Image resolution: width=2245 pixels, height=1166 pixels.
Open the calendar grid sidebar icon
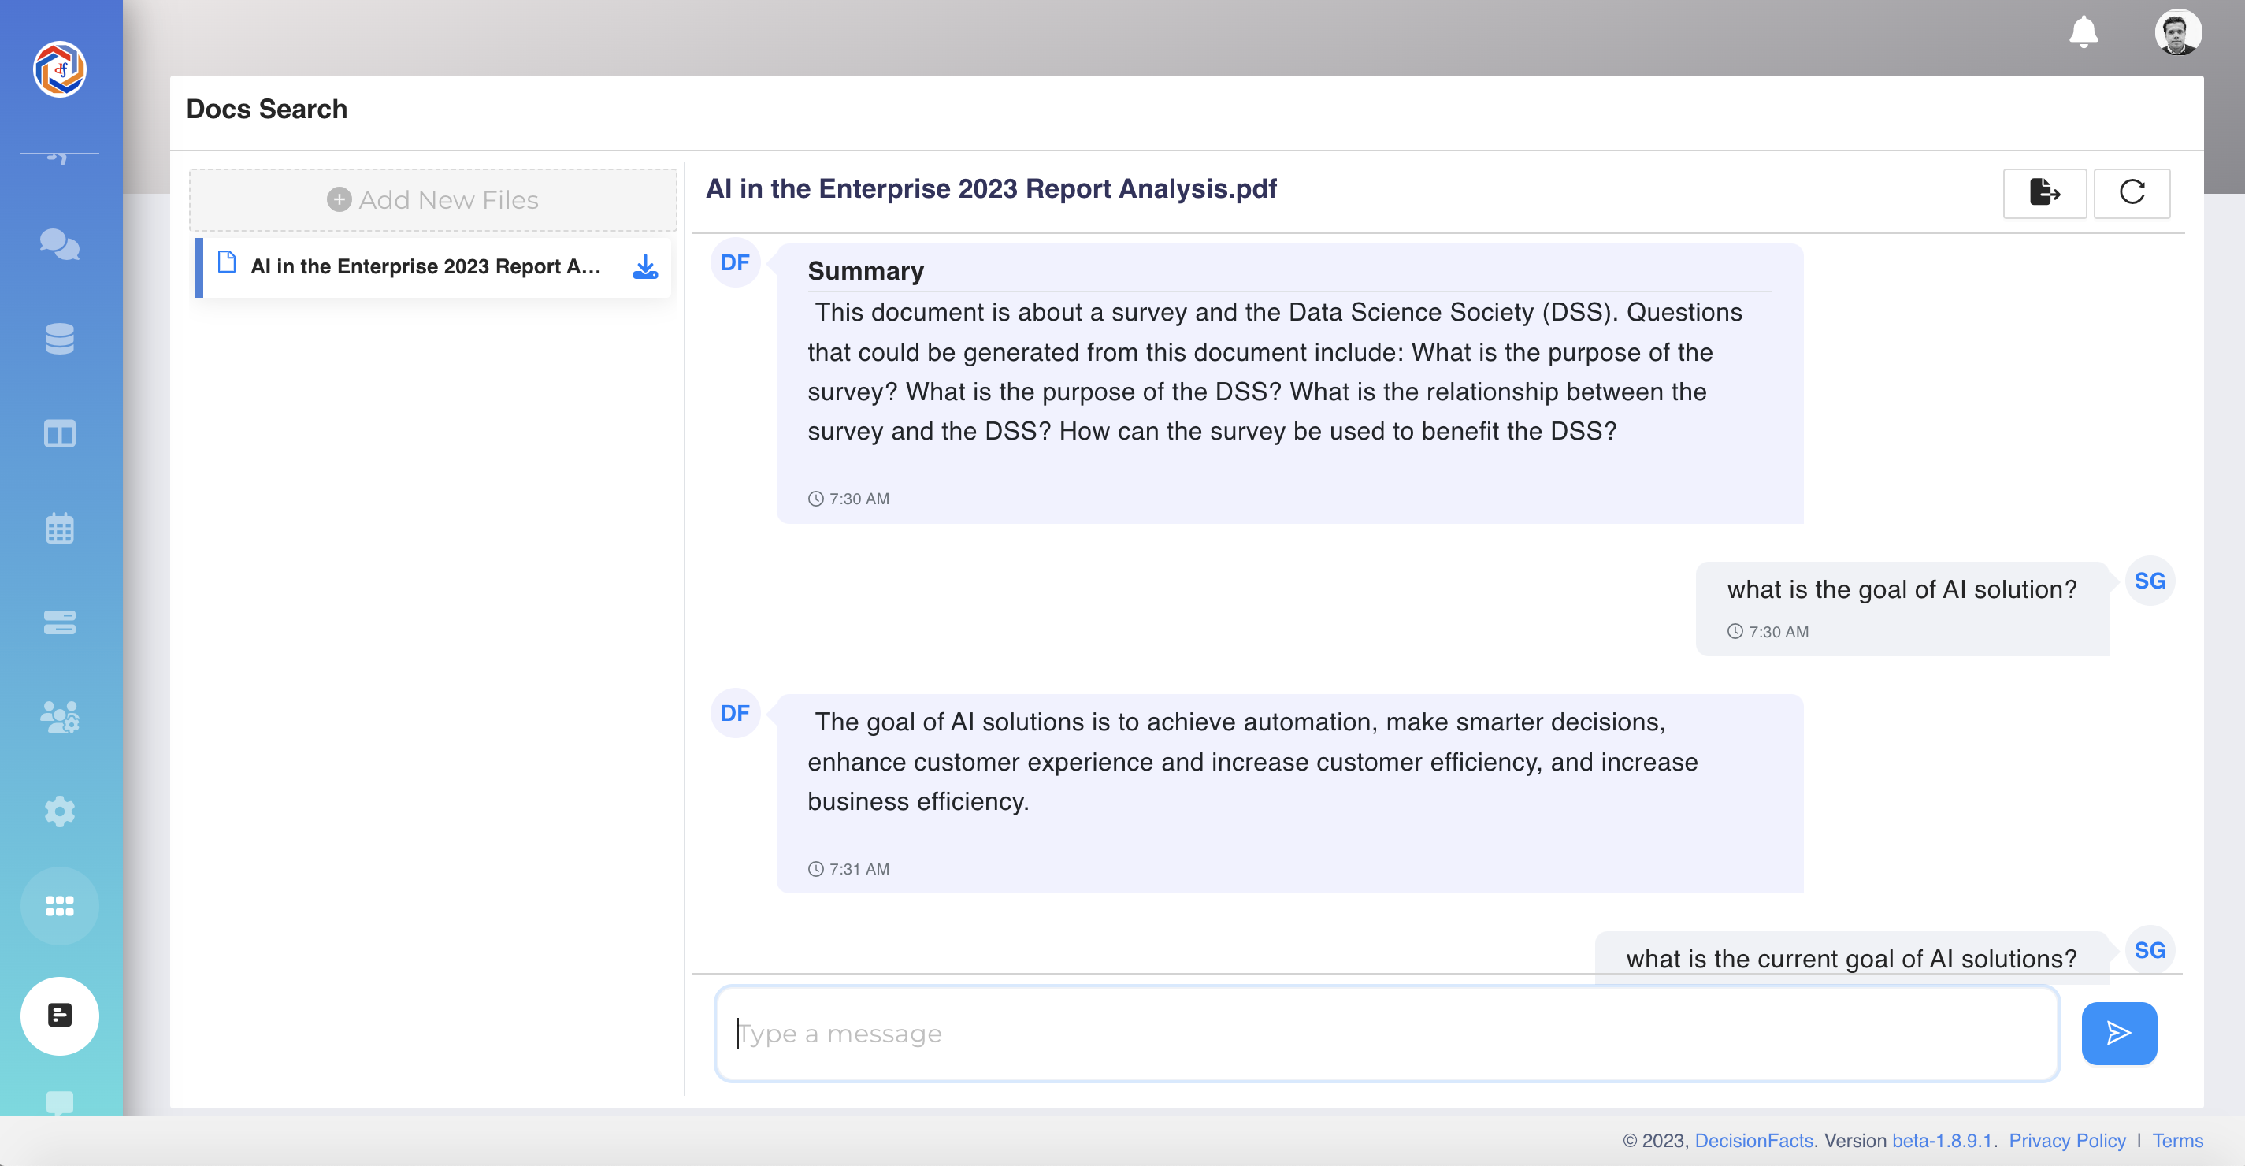pyautogui.click(x=59, y=528)
